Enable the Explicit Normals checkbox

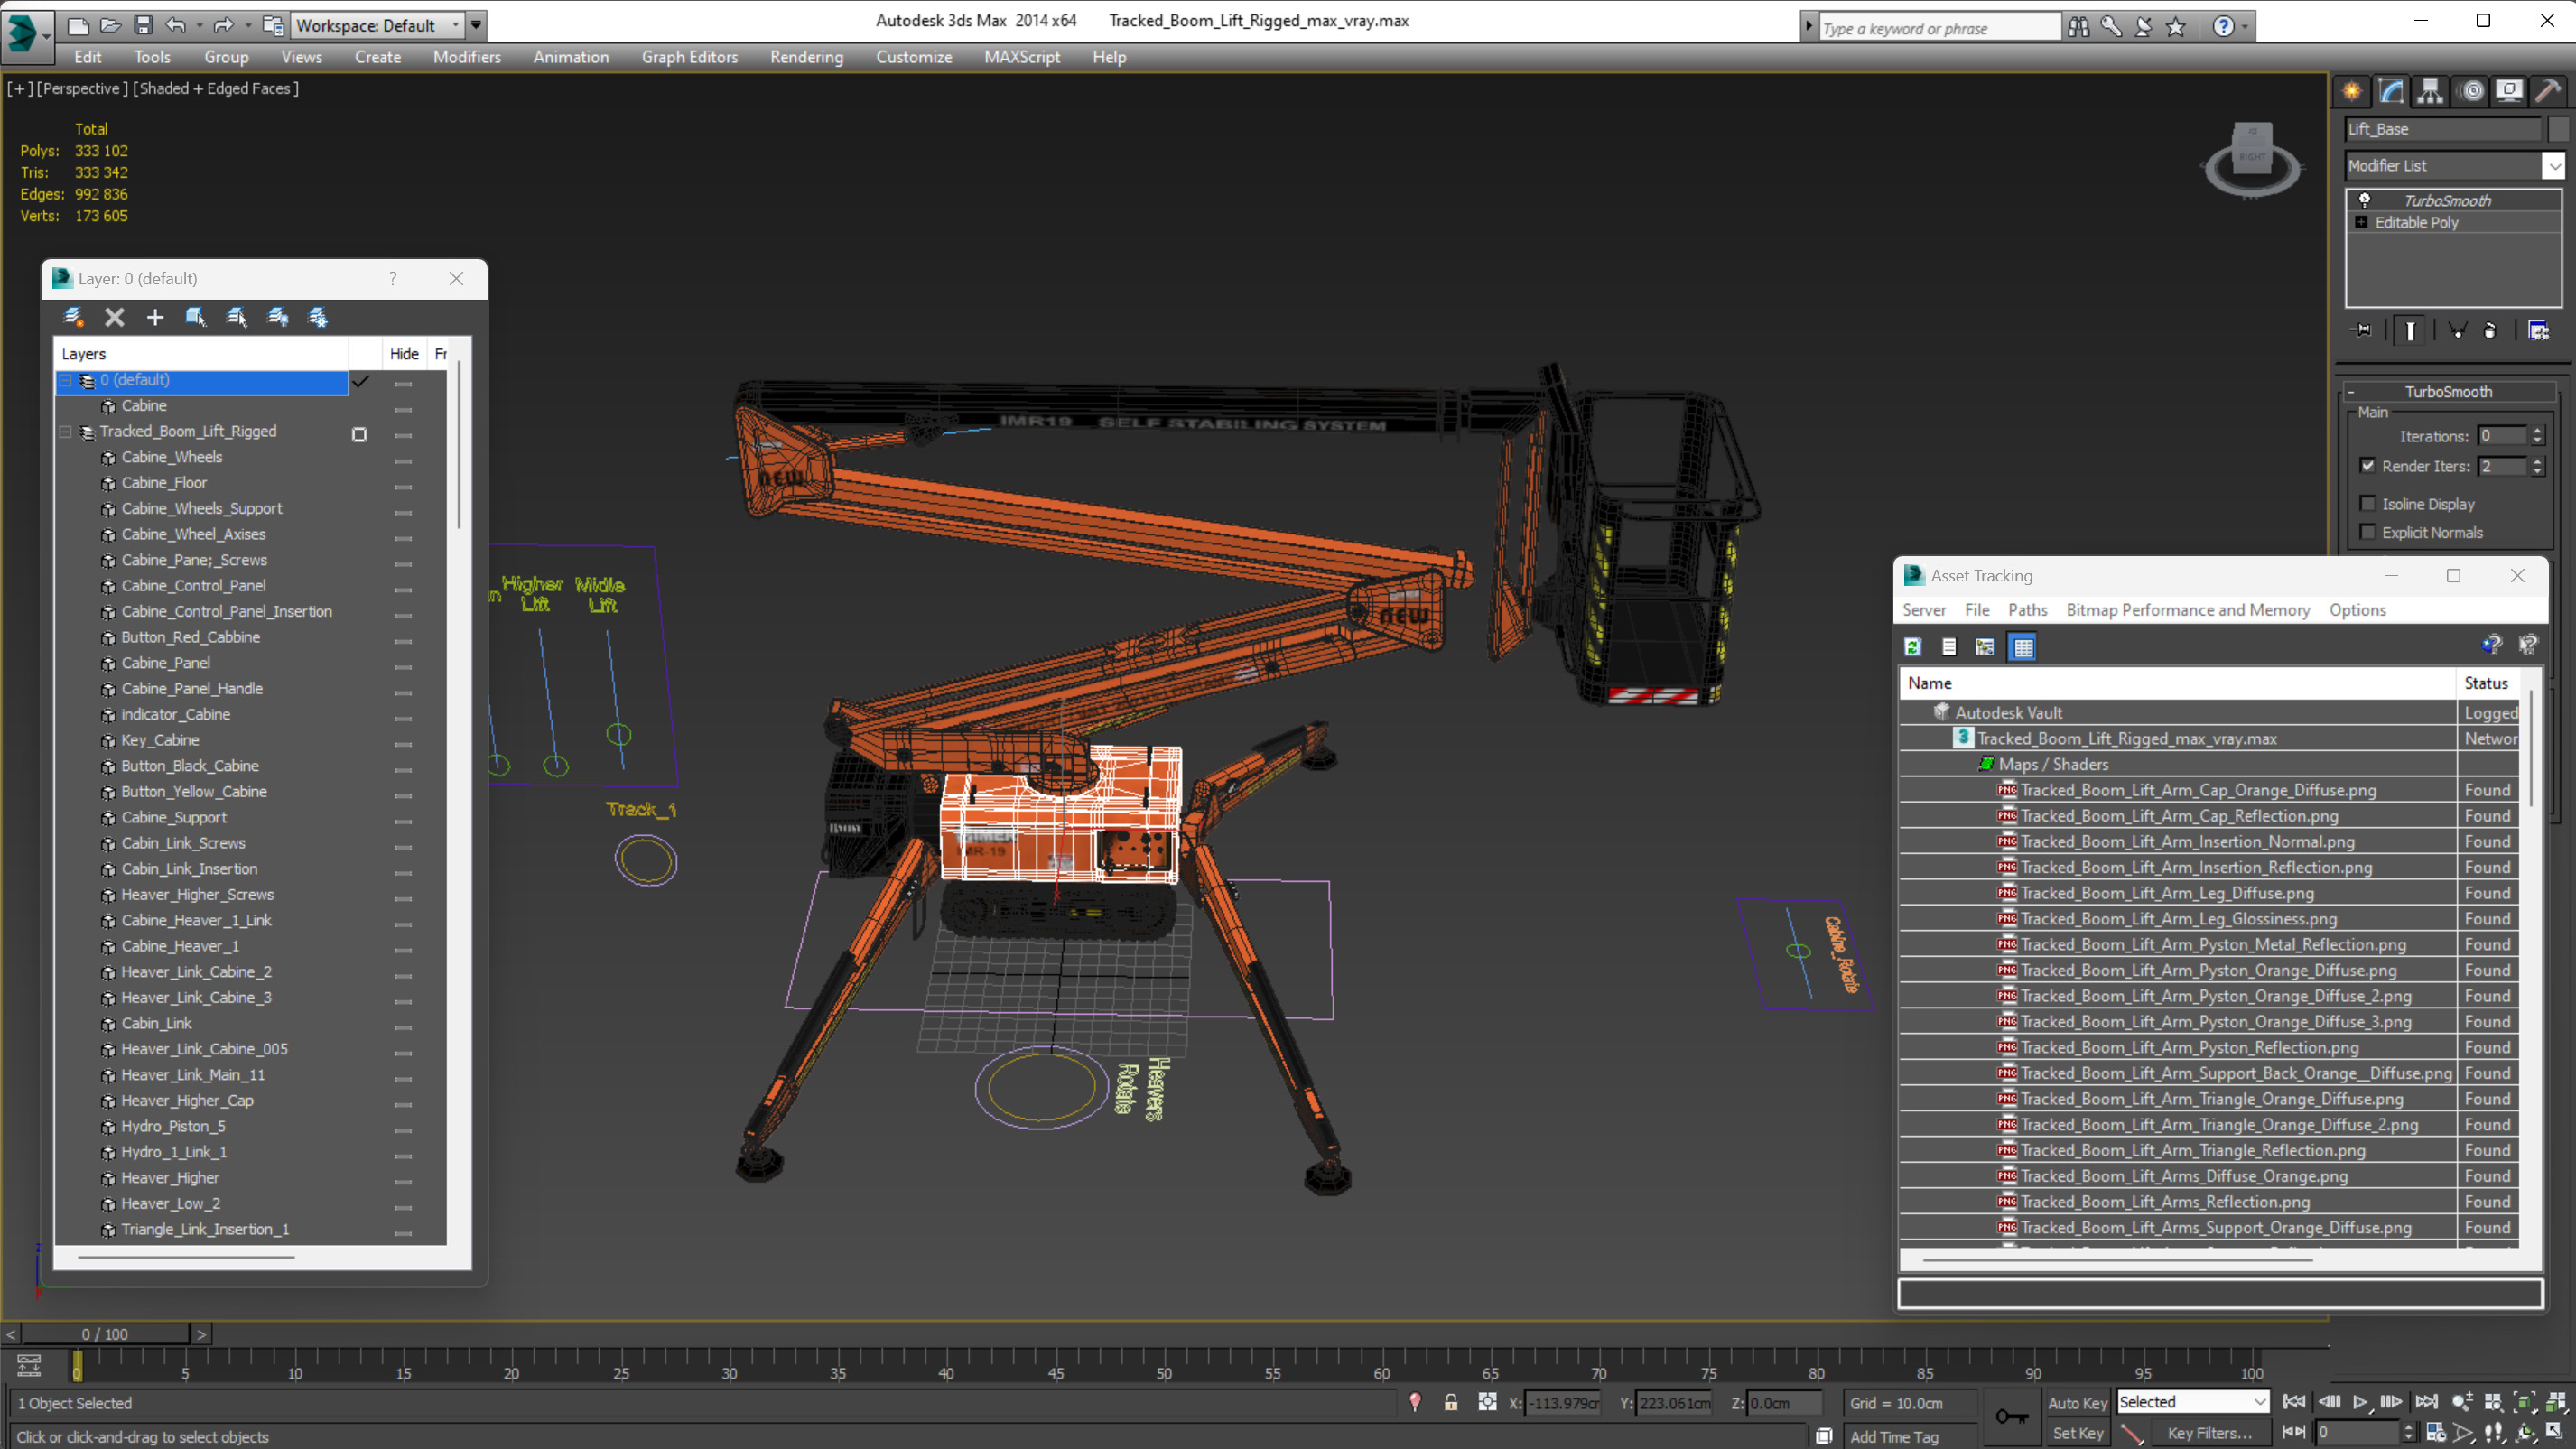(x=2368, y=532)
